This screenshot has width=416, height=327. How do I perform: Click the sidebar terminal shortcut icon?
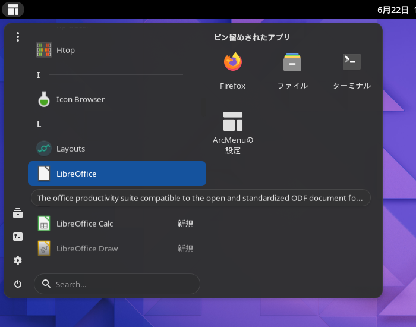coord(18,237)
